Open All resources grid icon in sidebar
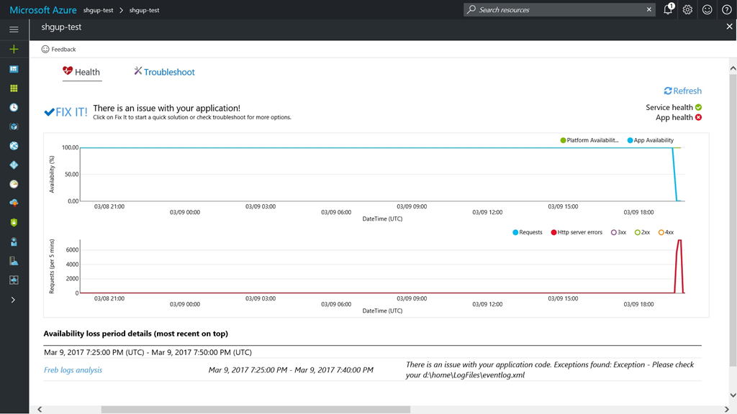This screenshot has width=737, height=414. [x=14, y=88]
